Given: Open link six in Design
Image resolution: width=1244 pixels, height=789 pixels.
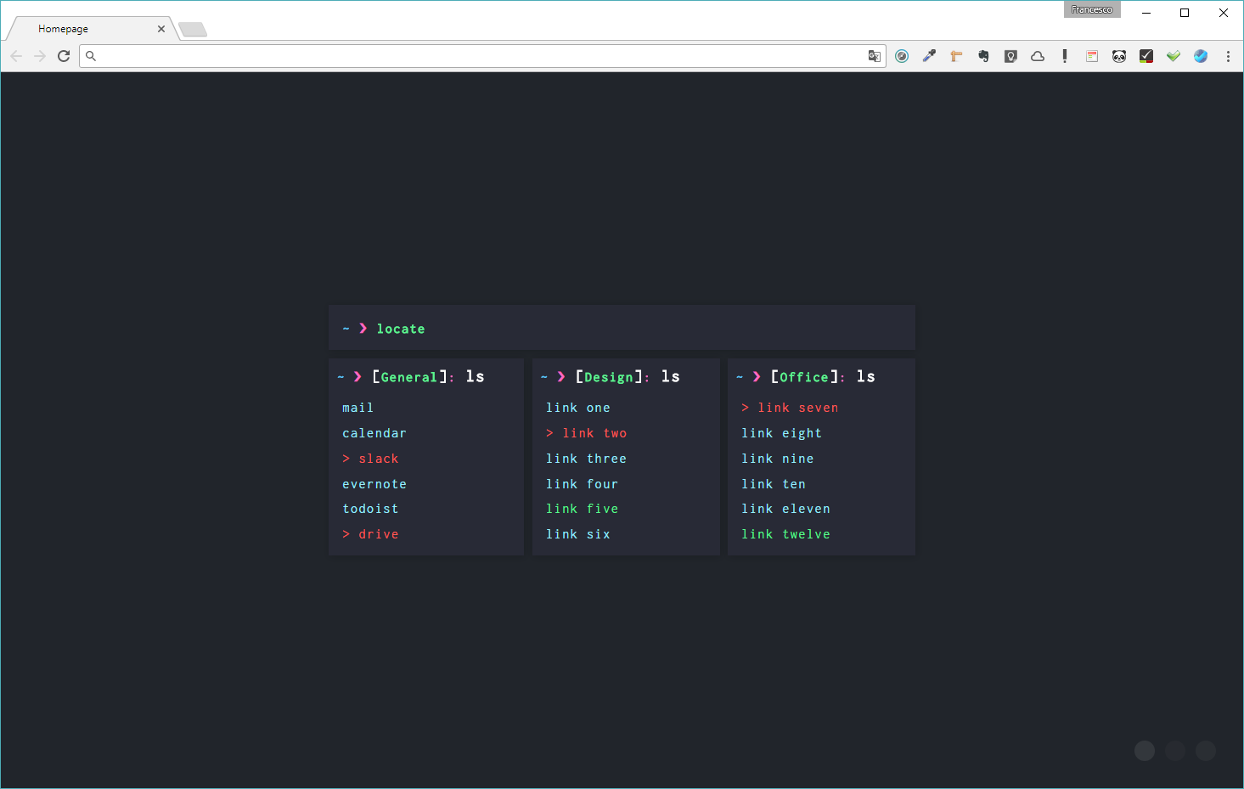Looking at the screenshot, I should point(578,534).
